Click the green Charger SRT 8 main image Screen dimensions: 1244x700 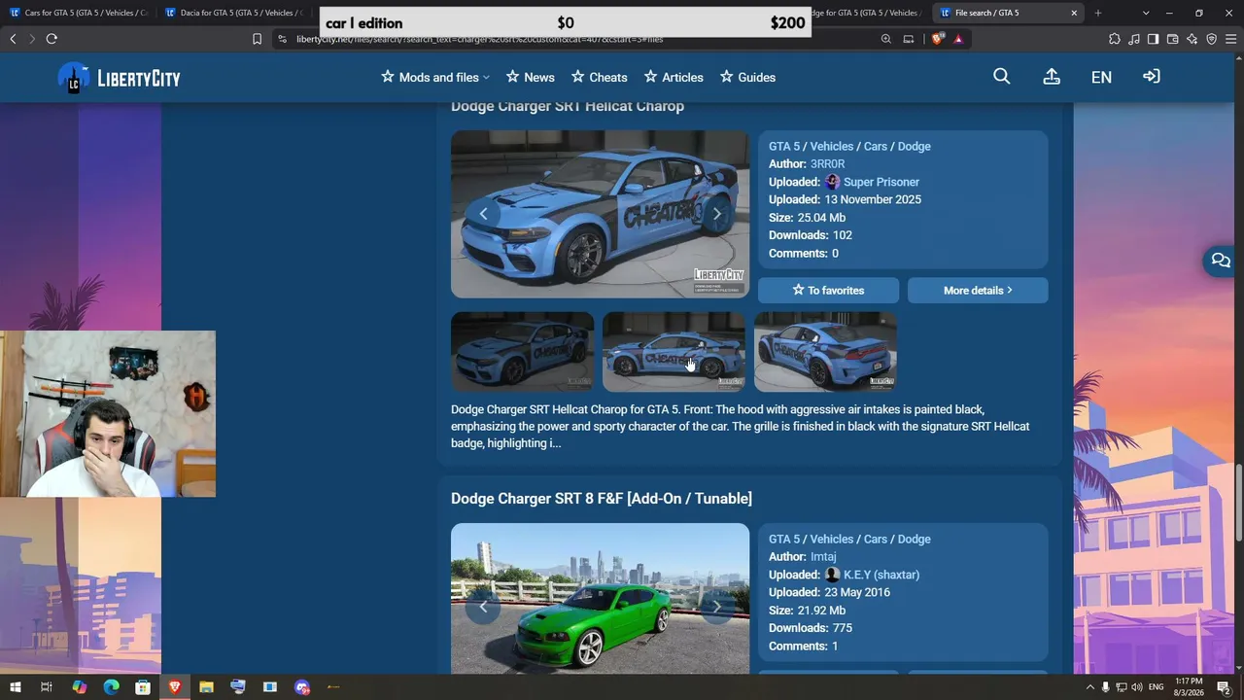(601, 599)
